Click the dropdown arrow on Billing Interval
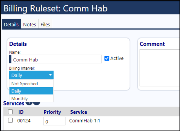The height and width of the screenshot is (131, 180). pos(50,75)
